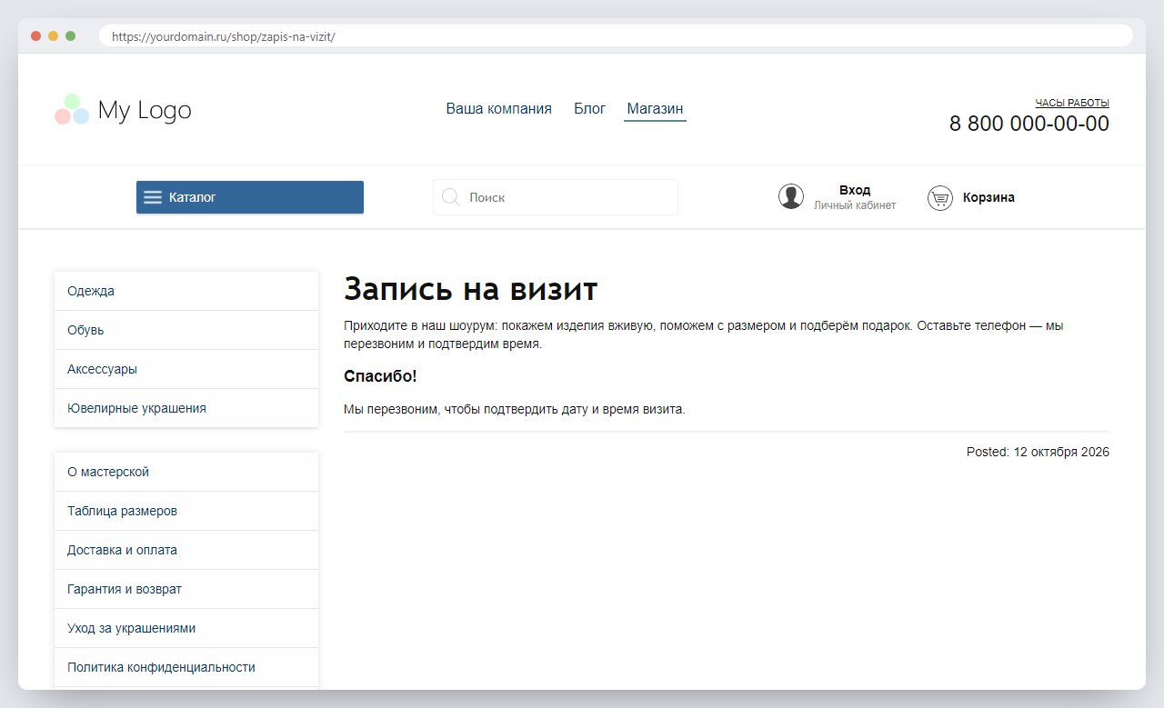Open Уход за украшениями page link
This screenshot has width=1164, height=708.
click(186, 628)
